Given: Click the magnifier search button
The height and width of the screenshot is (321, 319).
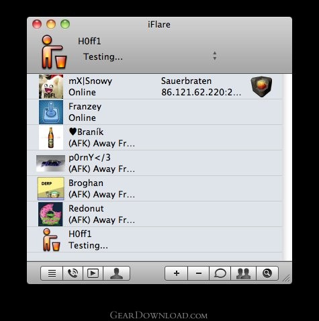Looking at the screenshot, I should (x=267, y=273).
